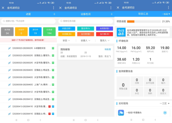This screenshot has width=172, height=123.
Task: Open the 轴力 alarm tile
Action: [163, 81]
